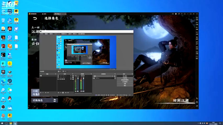Open the first mixer channel's gear settings
This screenshot has width=223, height=125.
coord(76,91)
